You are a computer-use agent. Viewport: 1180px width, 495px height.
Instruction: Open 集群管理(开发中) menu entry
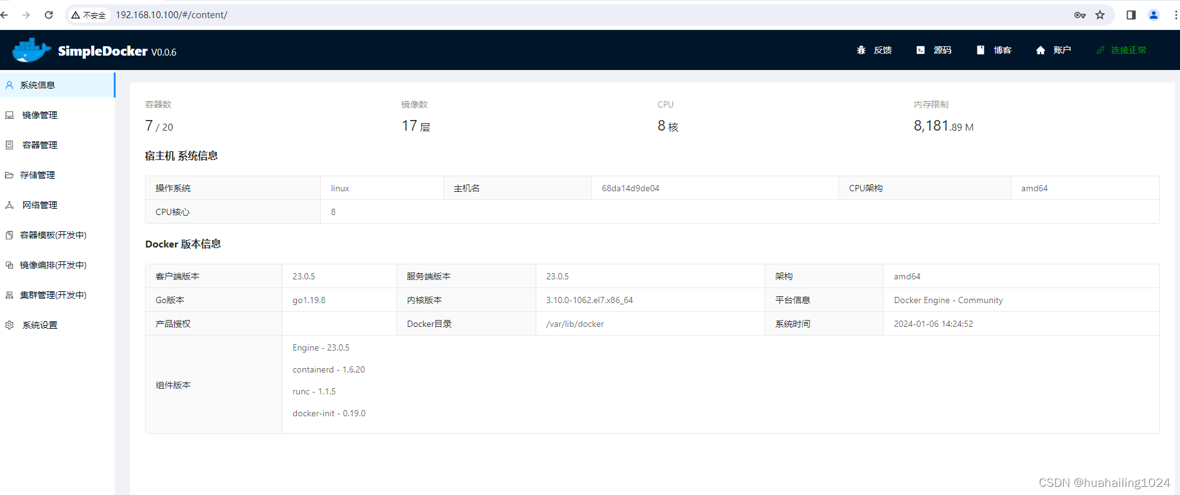(57, 295)
